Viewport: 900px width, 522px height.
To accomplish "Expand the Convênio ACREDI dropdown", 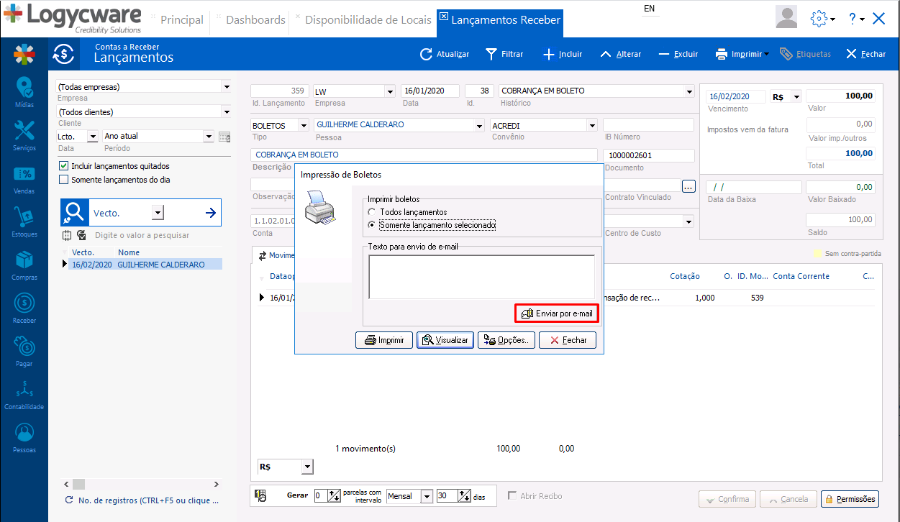I will 592,125.
